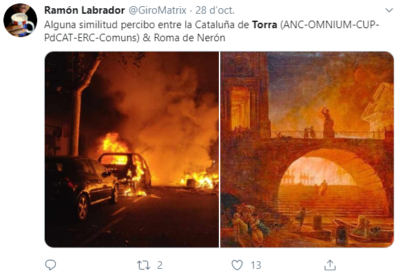Open the share upload arrow icon
402x275 pixels.
[330, 265]
